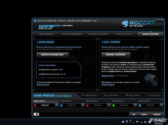The width and height of the screenshot is (168, 125).
Task: Click the WP button for Default3 profile
Action: [x=109, y=105]
